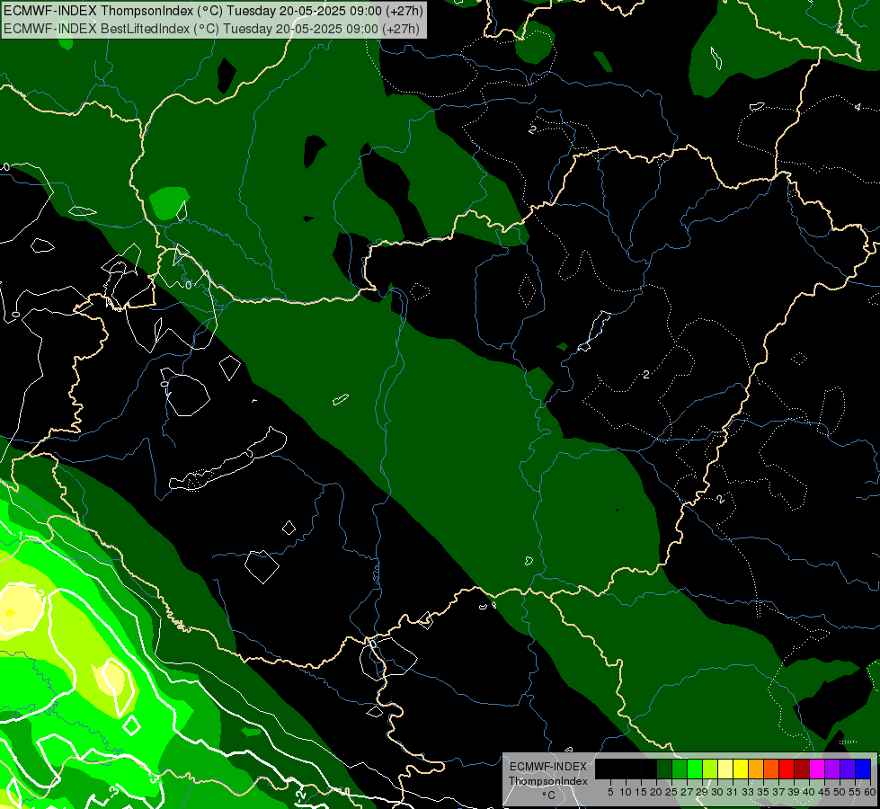Click the black legend swatch between 5 and 10
Screen dimensions: 880x809
[x=618, y=769]
